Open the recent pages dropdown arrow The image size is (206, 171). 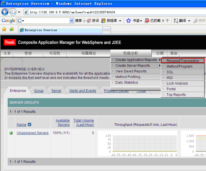point(19,12)
